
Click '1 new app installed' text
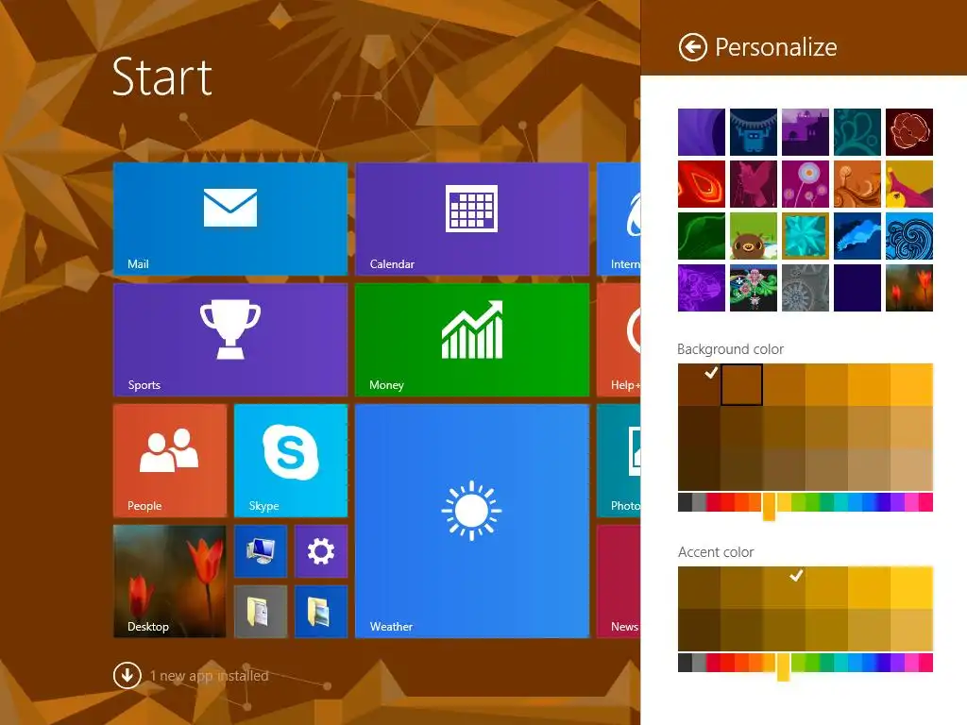tap(209, 676)
